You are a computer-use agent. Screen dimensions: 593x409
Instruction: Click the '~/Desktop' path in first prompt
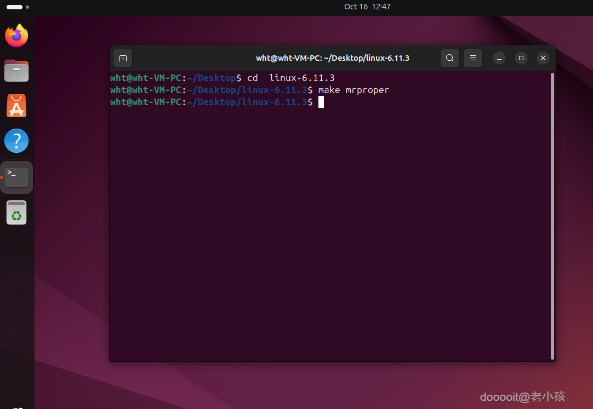pos(212,78)
